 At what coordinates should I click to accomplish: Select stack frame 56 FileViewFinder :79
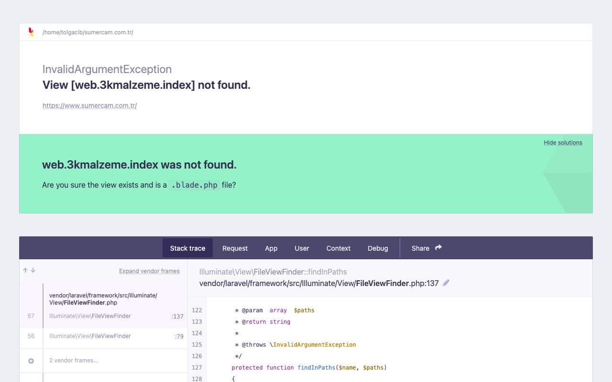(103, 336)
